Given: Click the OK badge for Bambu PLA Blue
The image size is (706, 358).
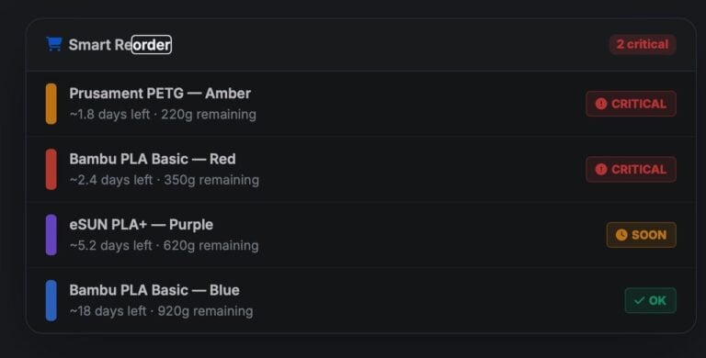Looking at the screenshot, I should click(650, 300).
